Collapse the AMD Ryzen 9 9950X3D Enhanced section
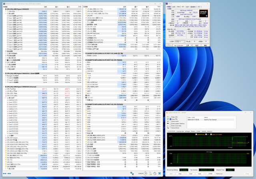Viewport: 256px width, 179px height. (x=4, y=87)
